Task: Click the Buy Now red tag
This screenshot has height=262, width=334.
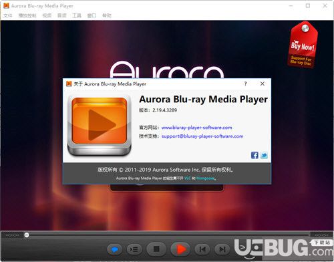Action: tap(303, 45)
